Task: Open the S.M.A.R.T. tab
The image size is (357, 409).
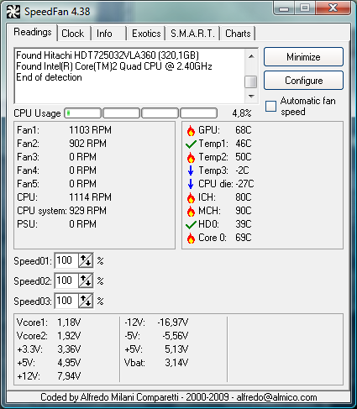Action: pos(192,34)
